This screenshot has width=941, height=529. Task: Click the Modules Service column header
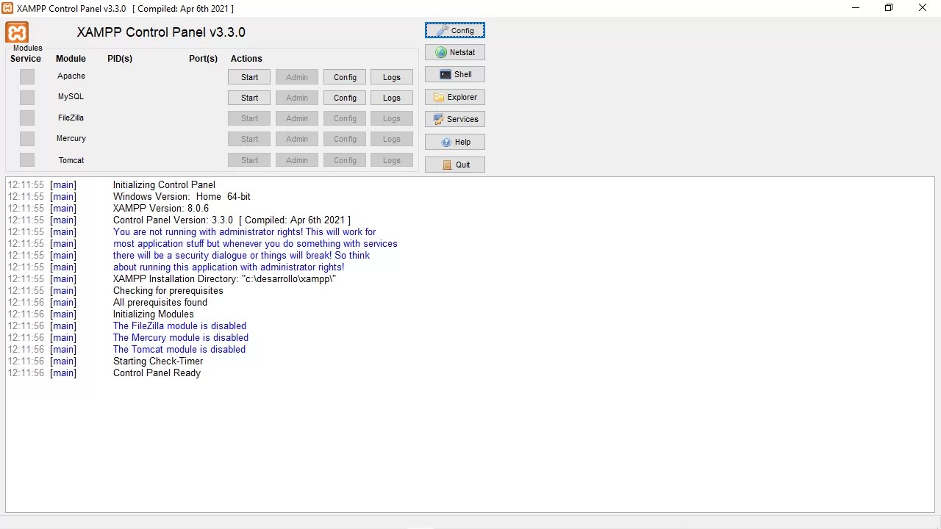pos(26,58)
